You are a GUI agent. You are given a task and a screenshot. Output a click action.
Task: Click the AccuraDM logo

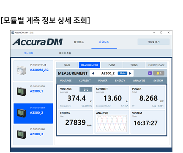(38, 42)
